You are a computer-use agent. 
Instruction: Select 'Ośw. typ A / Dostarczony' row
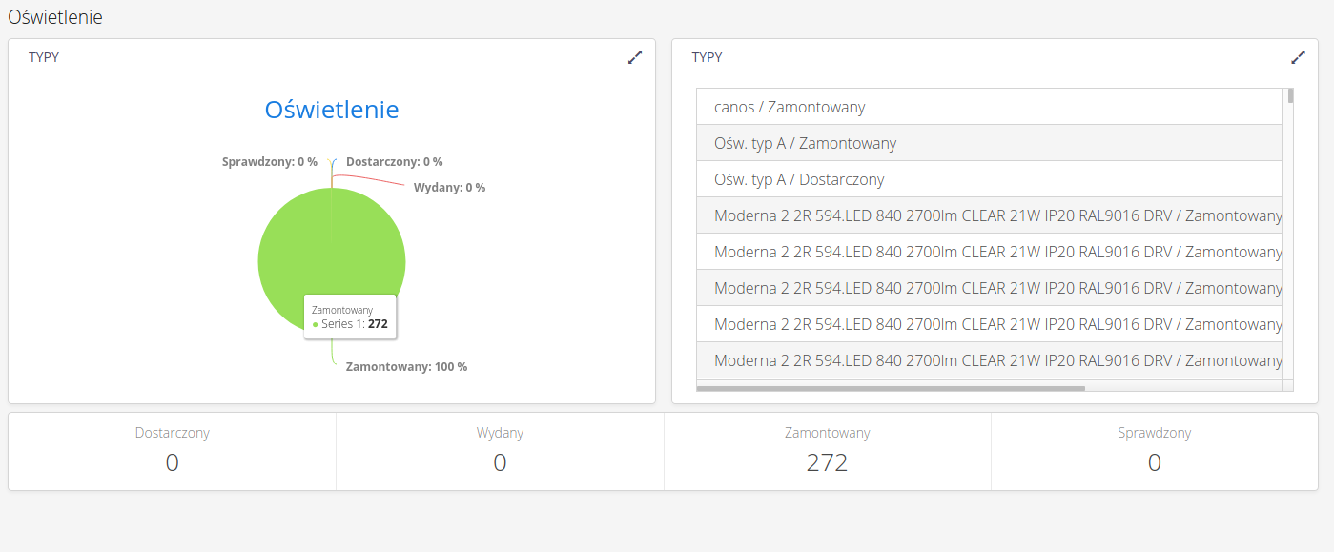tap(989, 179)
